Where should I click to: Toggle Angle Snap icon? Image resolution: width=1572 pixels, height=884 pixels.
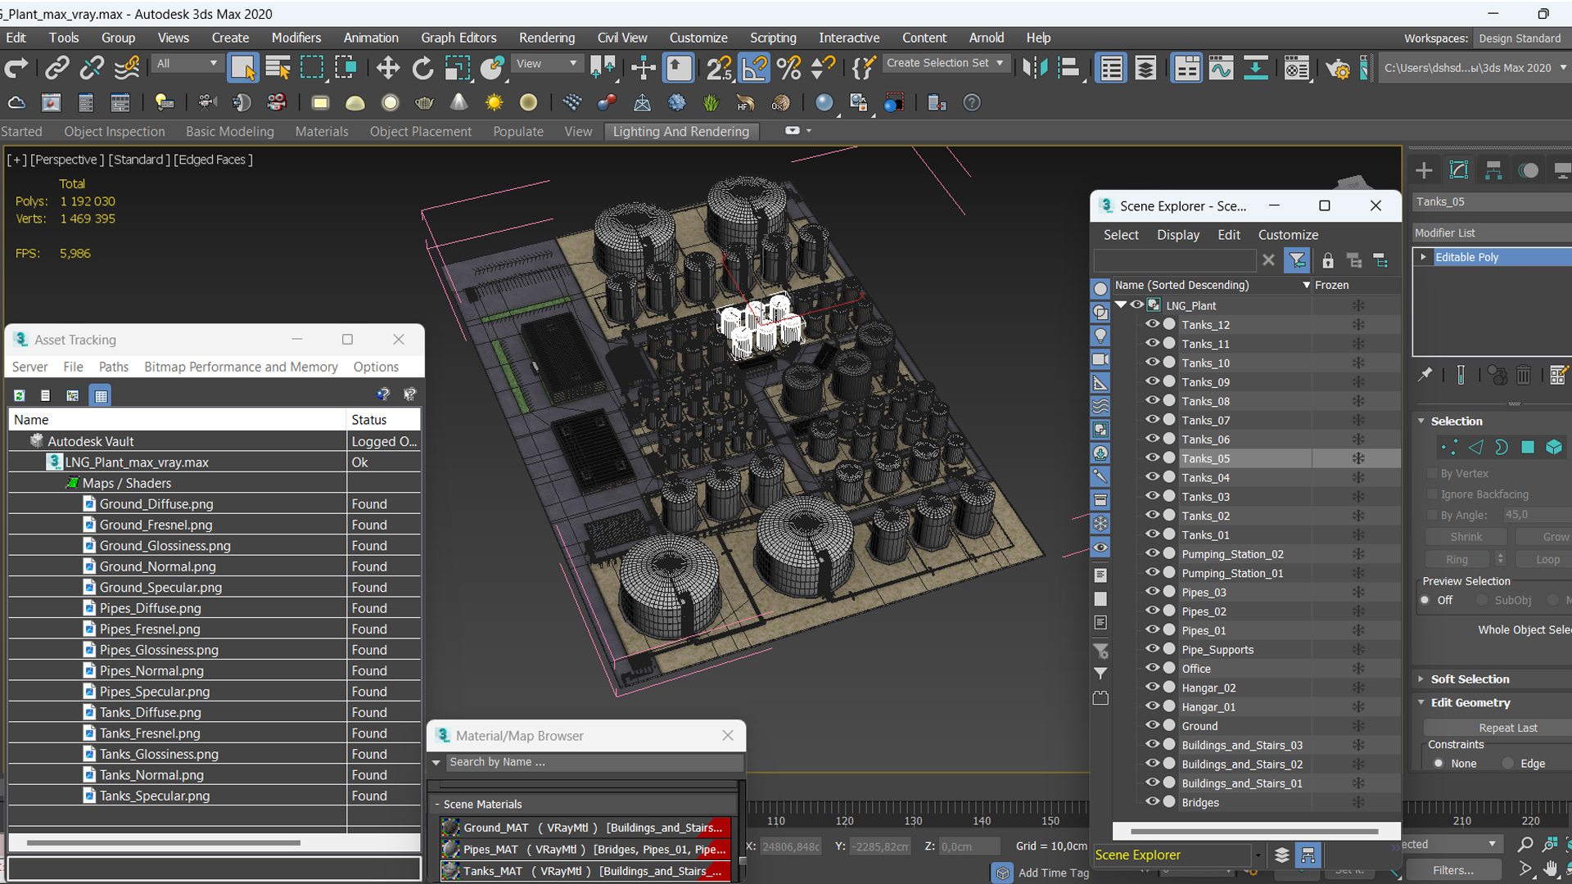[754, 68]
